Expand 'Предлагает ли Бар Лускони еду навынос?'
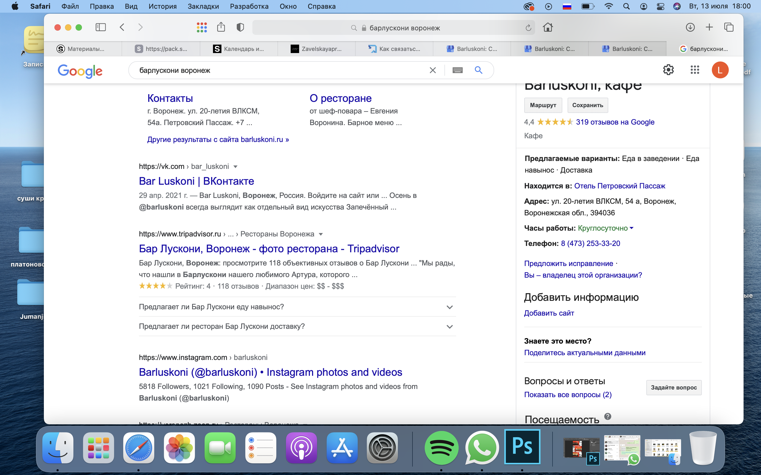The image size is (761, 475). 297,307
